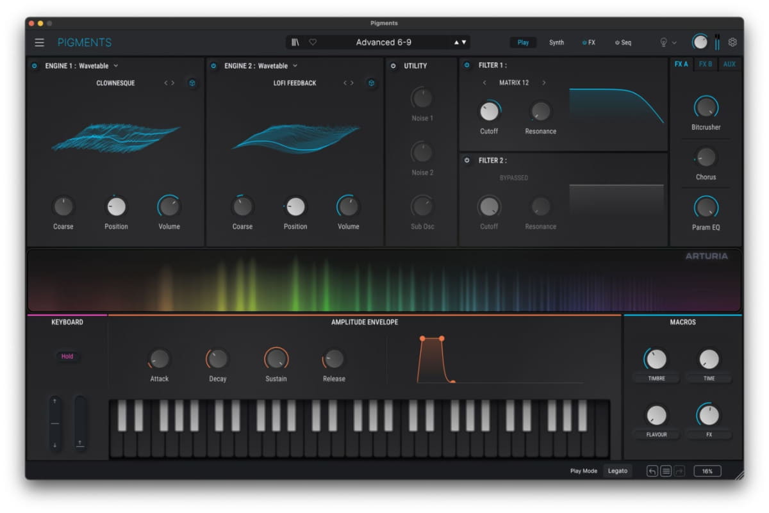The height and width of the screenshot is (513, 769).
Task: Open Engine 1 wavetable 3D view cube icon
Action: tap(192, 83)
